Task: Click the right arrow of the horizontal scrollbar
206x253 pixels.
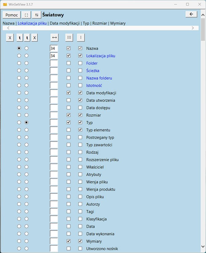Action: pyautogui.click(x=193, y=28)
